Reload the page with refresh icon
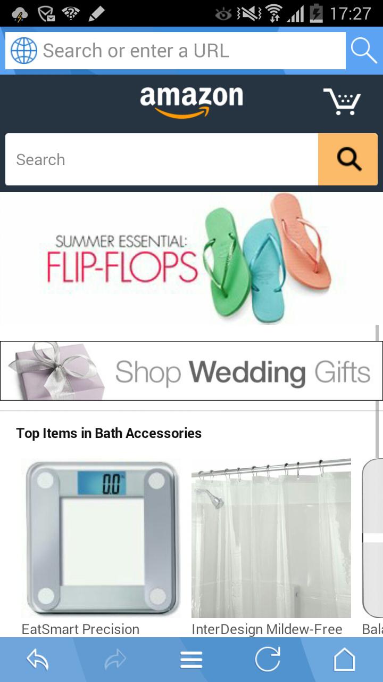Screen dimensions: 383x682 point(268,660)
